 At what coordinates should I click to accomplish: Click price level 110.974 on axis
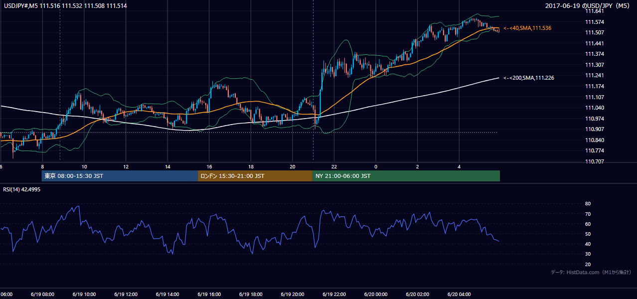point(595,119)
